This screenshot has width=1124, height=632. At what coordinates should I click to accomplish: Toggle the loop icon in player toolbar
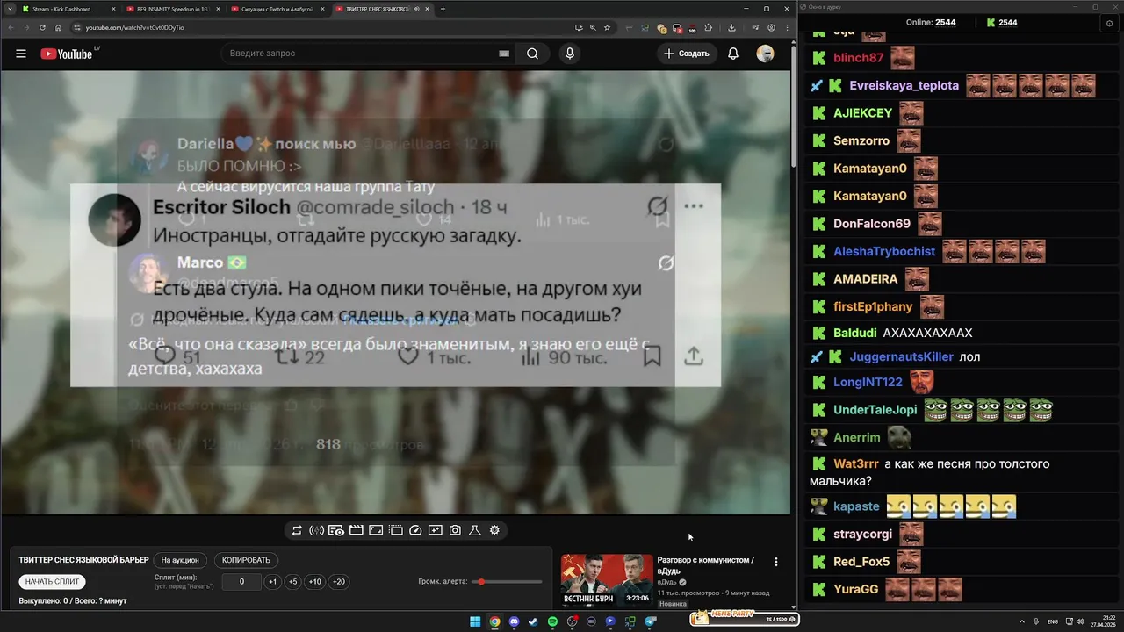[297, 530]
